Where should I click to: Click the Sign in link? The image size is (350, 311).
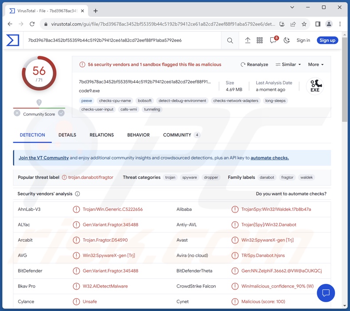303,40
